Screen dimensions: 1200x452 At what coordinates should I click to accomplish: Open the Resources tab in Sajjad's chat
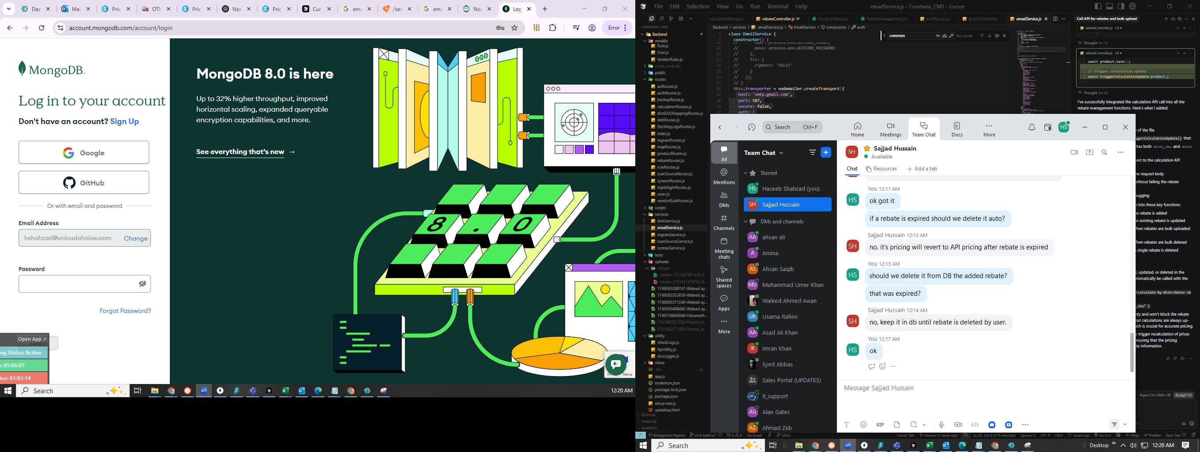pos(881,169)
